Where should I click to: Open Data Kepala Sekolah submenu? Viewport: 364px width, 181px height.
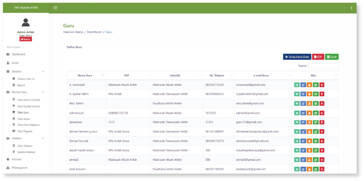point(29,106)
